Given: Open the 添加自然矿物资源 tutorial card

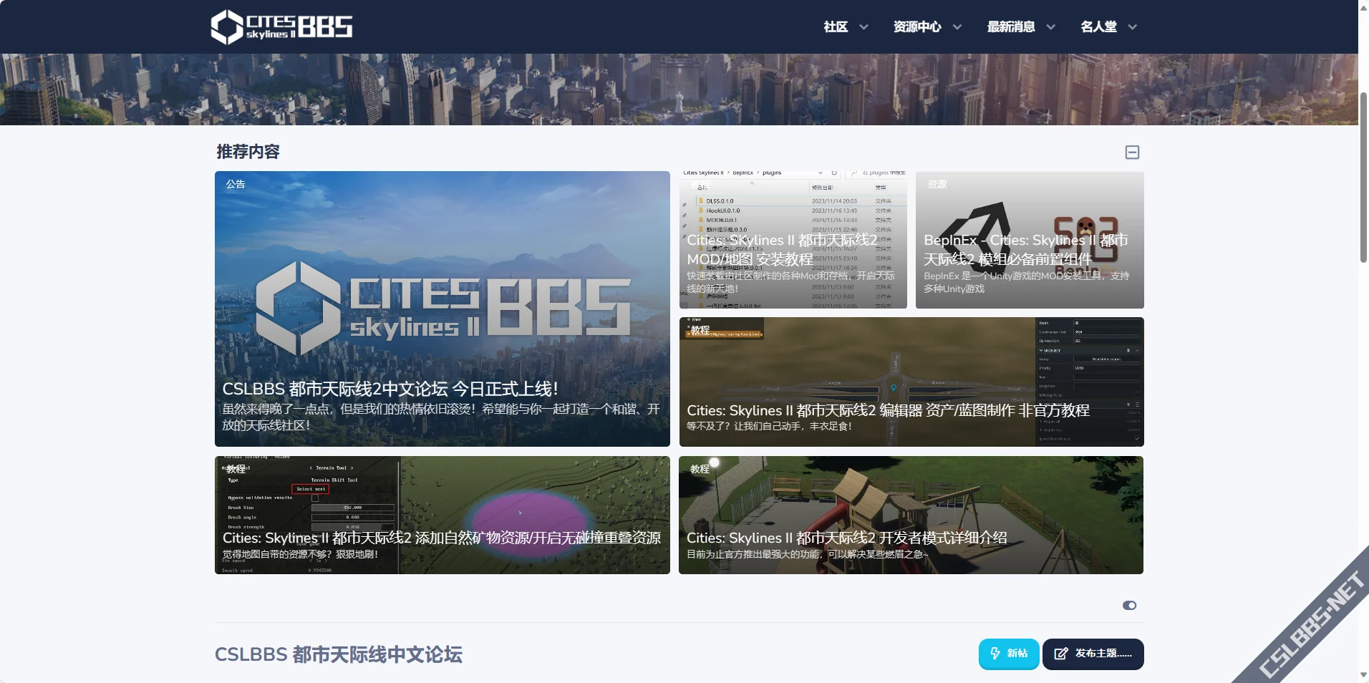Looking at the screenshot, I should [x=442, y=515].
